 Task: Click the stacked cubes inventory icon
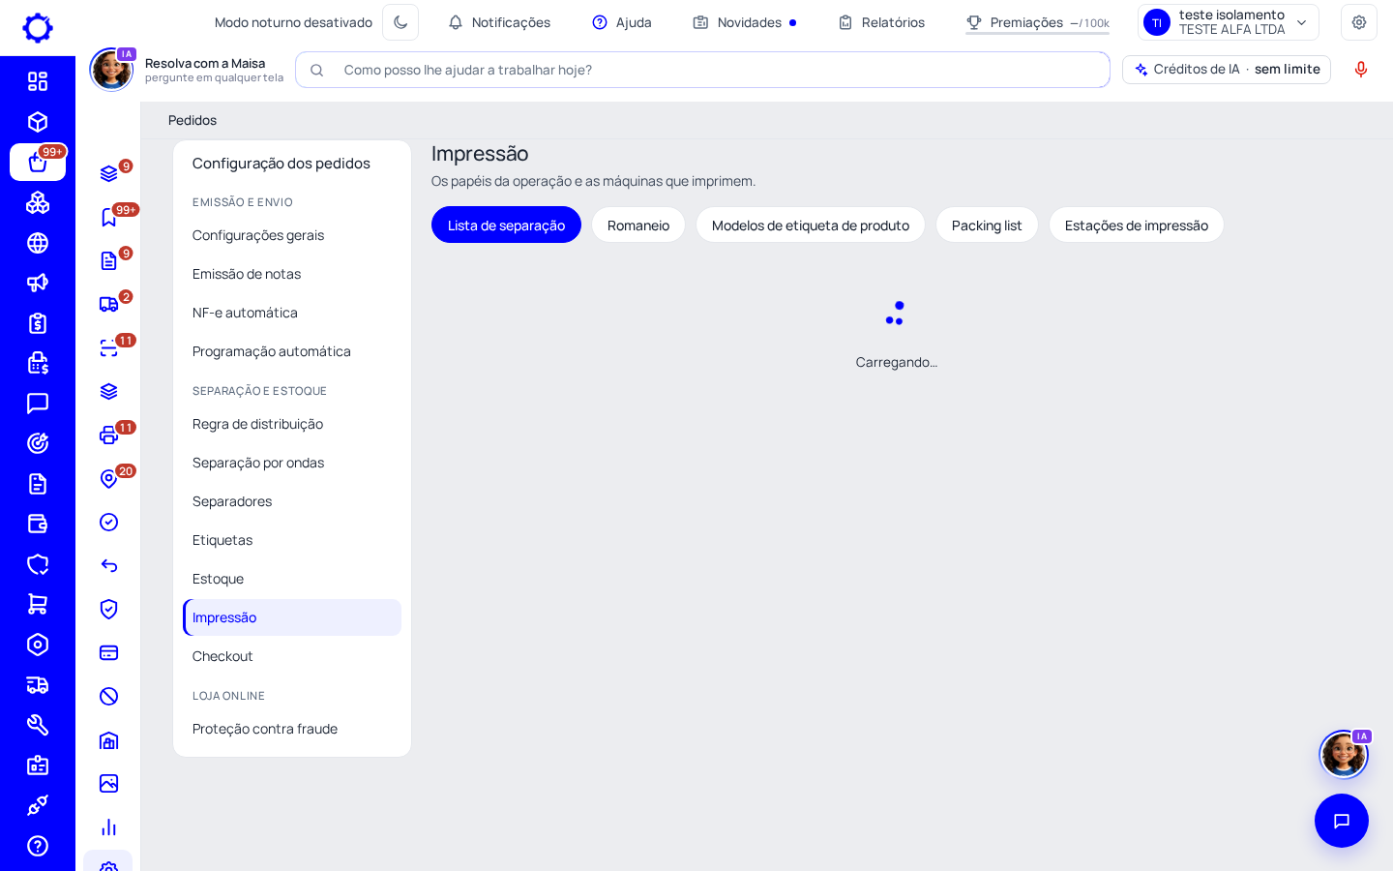click(x=38, y=202)
